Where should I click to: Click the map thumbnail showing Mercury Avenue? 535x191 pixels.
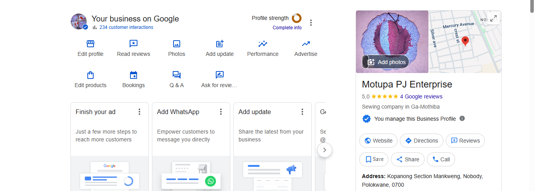[465, 41]
